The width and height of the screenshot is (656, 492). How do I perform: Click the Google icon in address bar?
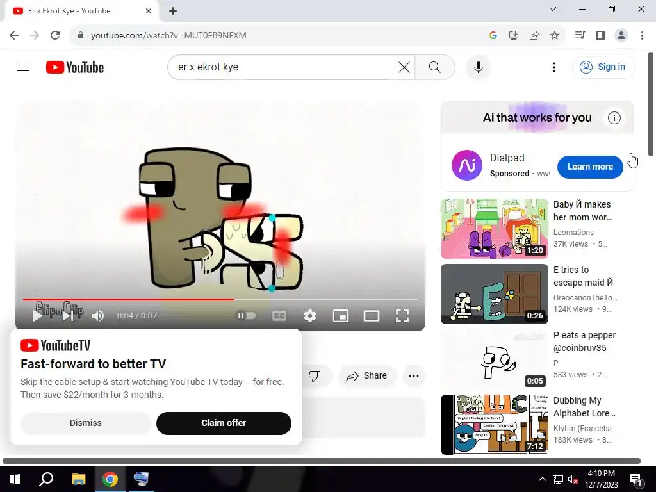click(x=493, y=36)
